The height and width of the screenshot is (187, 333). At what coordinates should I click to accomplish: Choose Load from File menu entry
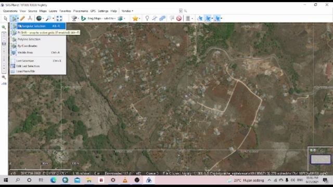tap(38, 71)
